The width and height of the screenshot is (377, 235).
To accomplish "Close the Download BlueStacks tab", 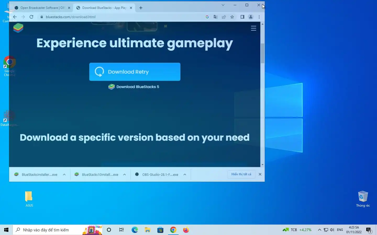I will [x=131, y=8].
